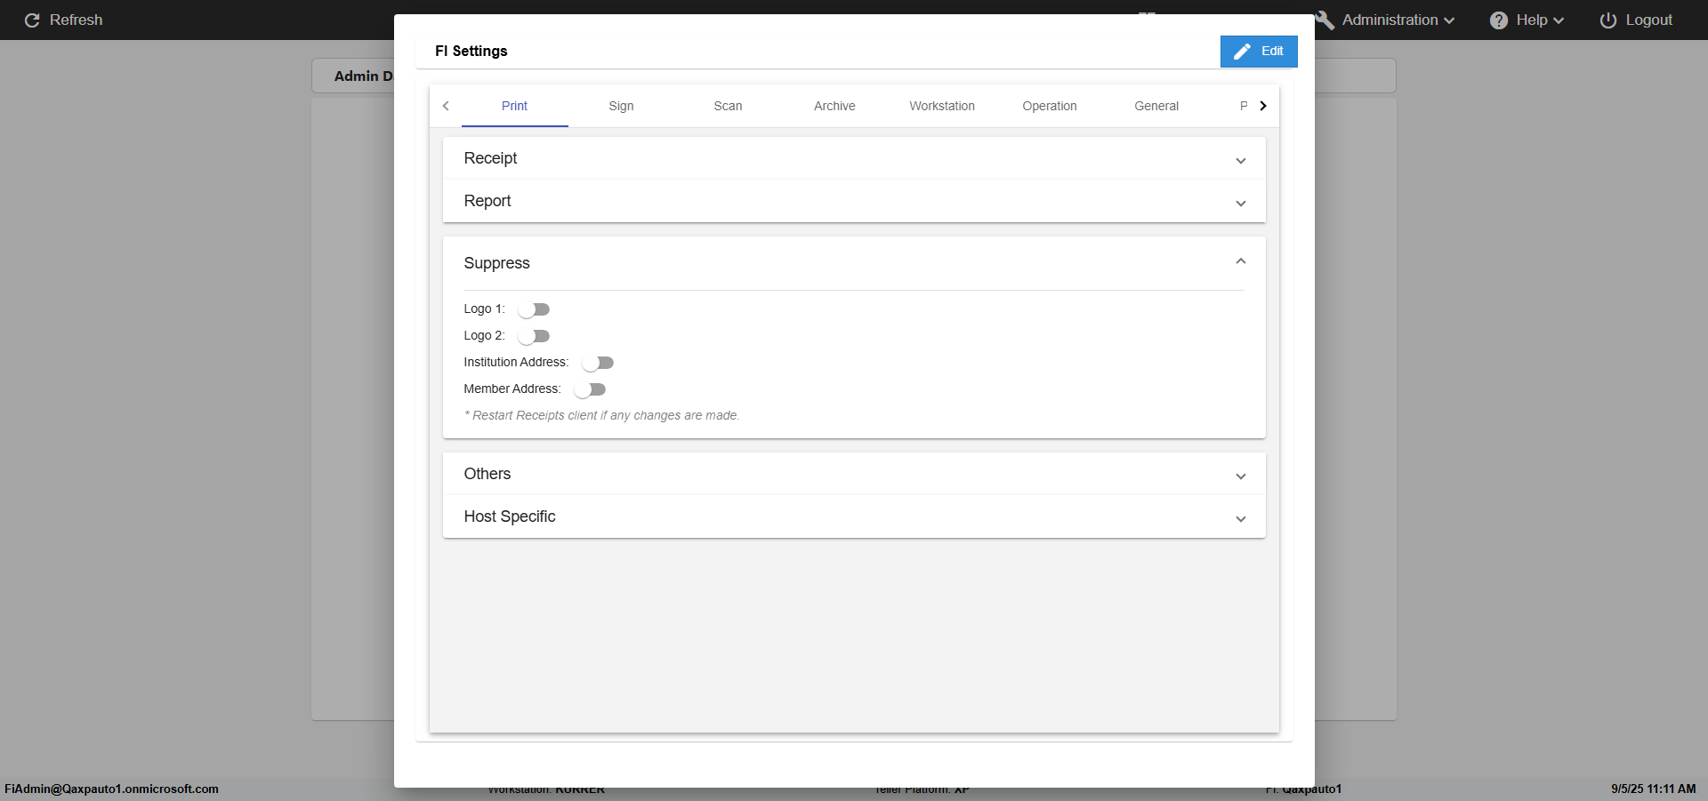The width and height of the screenshot is (1708, 801).
Task: Go to the General tab
Action: [x=1156, y=106]
